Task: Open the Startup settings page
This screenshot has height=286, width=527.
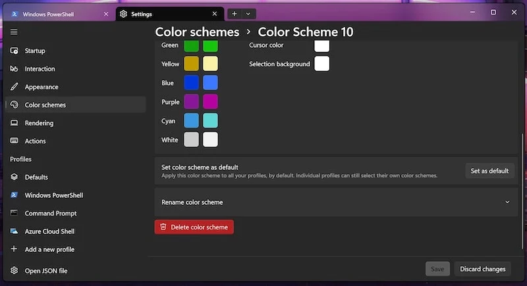Action: coord(76,51)
